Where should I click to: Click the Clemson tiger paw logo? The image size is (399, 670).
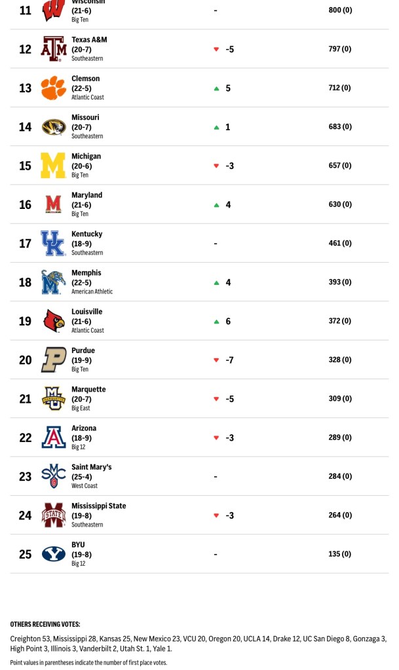point(54,88)
